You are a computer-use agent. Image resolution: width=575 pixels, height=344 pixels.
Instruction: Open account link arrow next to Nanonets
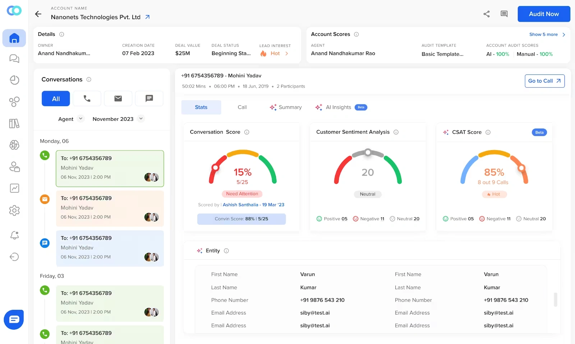(x=147, y=17)
